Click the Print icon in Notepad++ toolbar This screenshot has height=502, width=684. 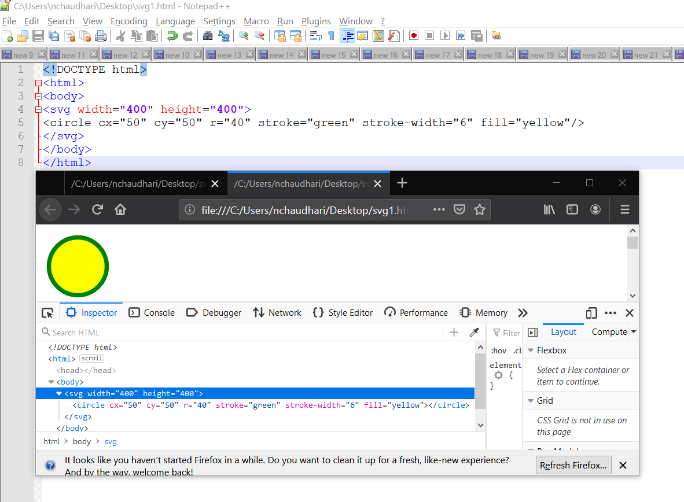point(101,36)
